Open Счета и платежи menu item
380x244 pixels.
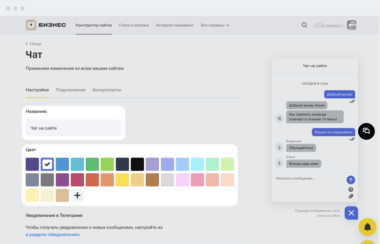pyautogui.click(x=134, y=25)
